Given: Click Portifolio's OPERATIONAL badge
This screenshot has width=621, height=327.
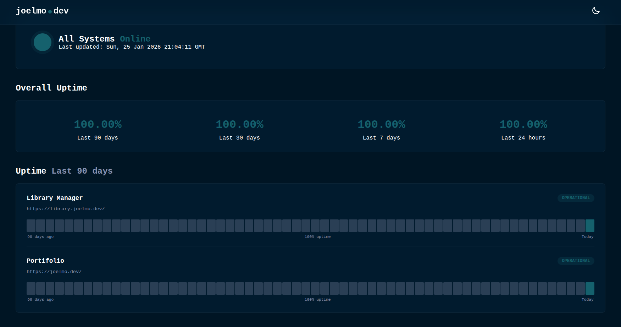Looking at the screenshot, I should click(576, 261).
